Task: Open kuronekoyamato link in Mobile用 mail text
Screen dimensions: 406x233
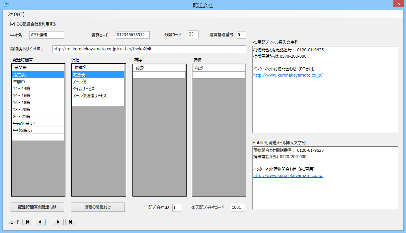Action: pos(288,176)
